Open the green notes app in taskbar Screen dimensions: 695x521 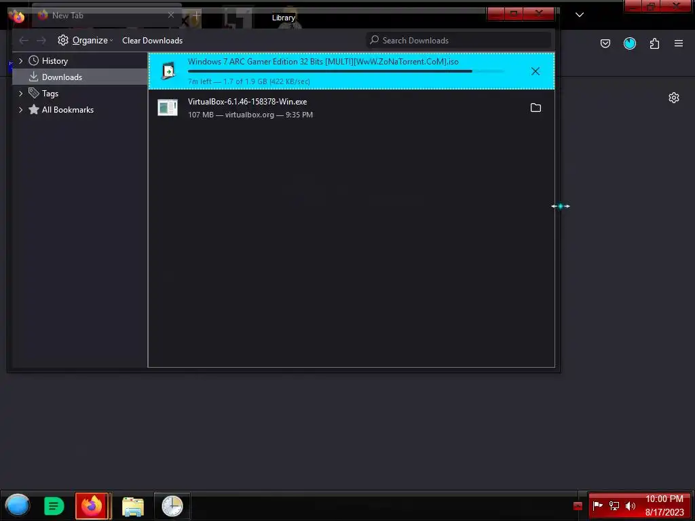54,506
